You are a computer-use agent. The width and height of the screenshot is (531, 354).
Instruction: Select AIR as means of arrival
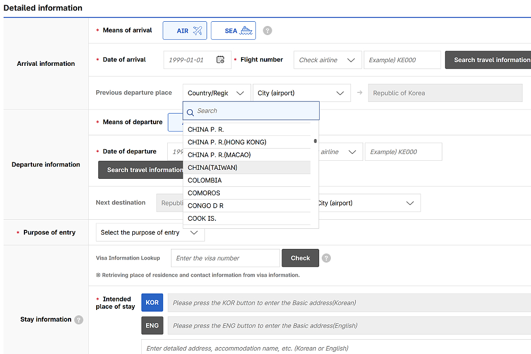pyautogui.click(x=184, y=31)
